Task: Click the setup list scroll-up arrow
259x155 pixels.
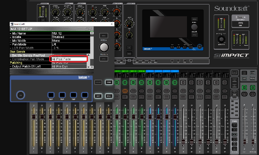Action: pyautogui.click(x=92, y=33)
